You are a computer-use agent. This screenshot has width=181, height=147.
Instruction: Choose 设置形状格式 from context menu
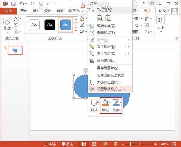click(111, 89)
